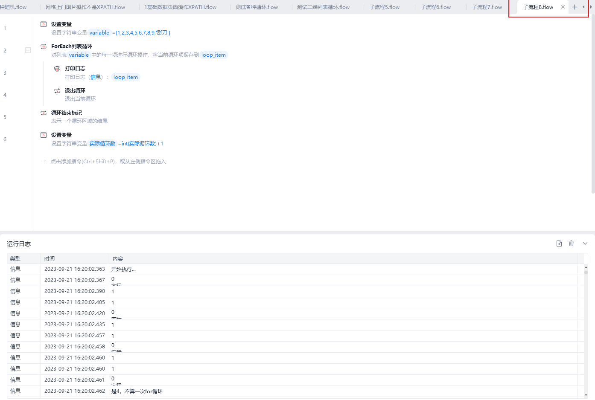Select log timestamp 2023-09-21 16:20:02.367
The width and height of the screenshot is (595, 400).
click(75, 280)
